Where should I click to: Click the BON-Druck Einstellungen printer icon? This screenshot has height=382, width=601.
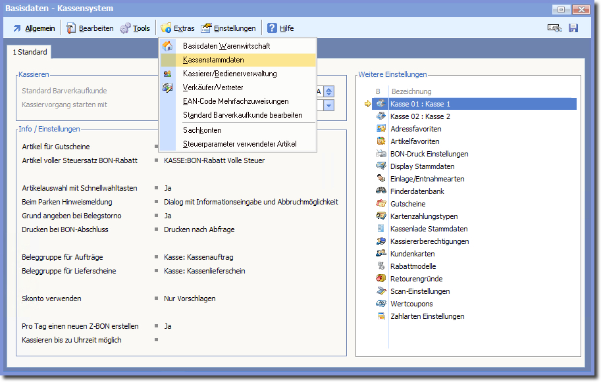381,154
